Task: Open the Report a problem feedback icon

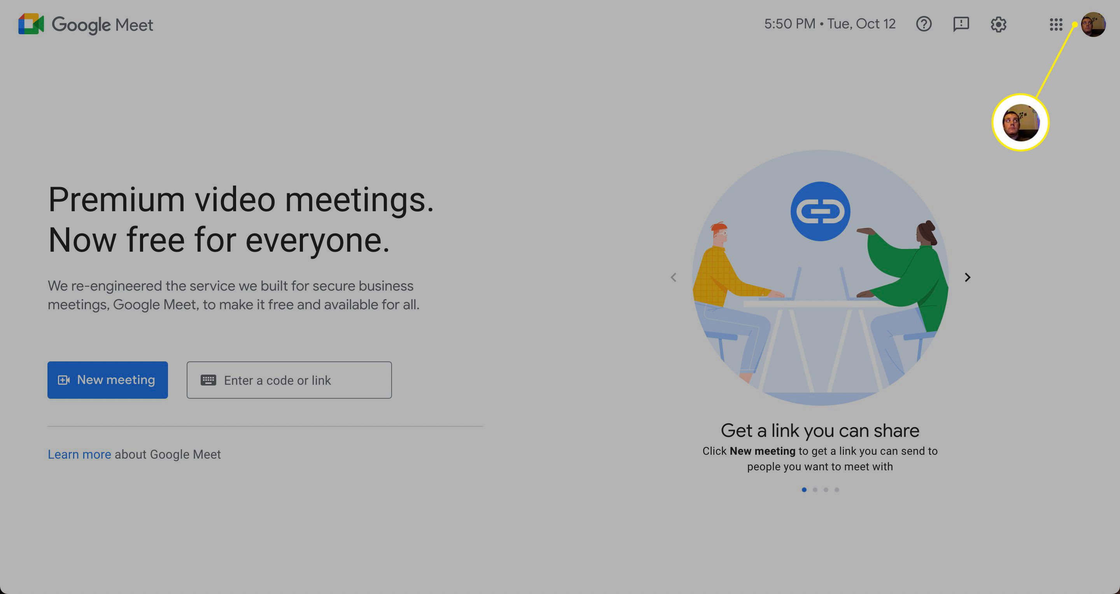Action: 961,24
